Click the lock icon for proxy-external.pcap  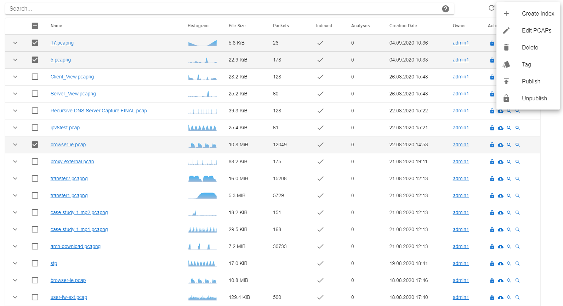492,162
